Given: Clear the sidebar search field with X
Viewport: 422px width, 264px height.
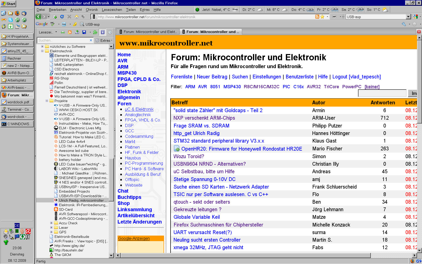Looking at the screenshot, I should 91,40.
